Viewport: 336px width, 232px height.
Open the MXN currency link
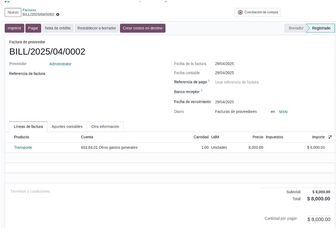(x=283, y=112)
